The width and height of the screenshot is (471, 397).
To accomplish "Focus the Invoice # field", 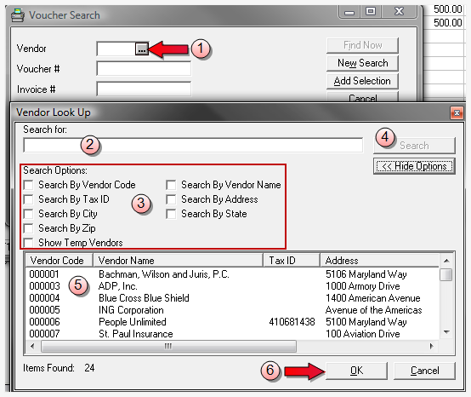I will coord(144,89).
